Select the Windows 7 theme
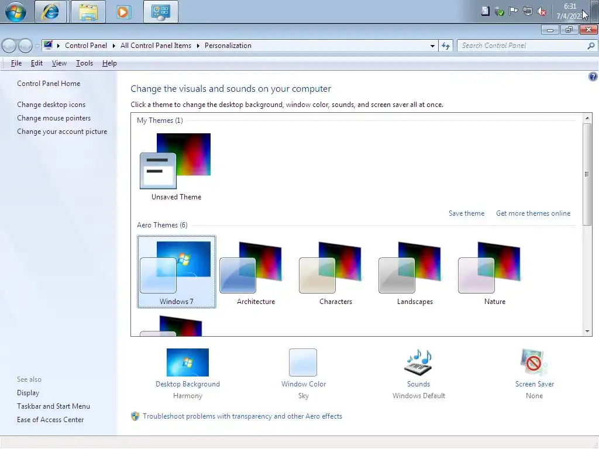599x449 pixels. tap(177, 272)
